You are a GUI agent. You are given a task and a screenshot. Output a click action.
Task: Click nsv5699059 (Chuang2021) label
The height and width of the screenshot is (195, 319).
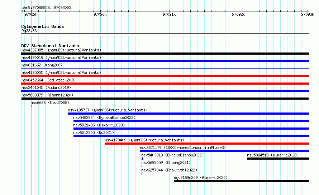pos(166,162)
